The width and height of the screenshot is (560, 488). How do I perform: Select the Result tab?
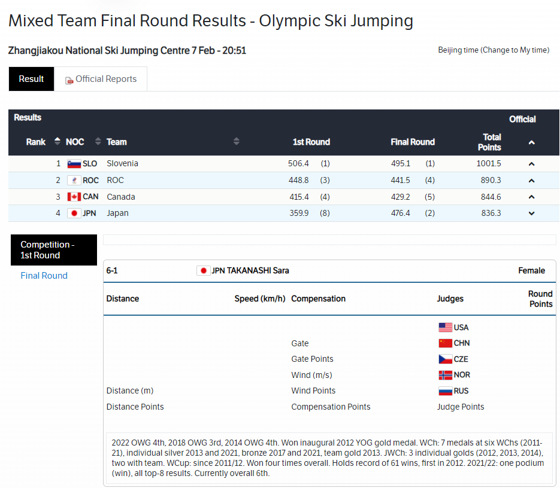click(x=31, y=79)
